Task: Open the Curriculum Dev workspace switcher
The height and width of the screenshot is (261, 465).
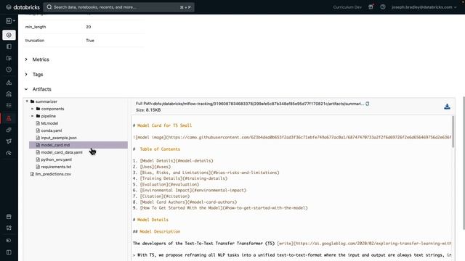Action: (347, 7)
